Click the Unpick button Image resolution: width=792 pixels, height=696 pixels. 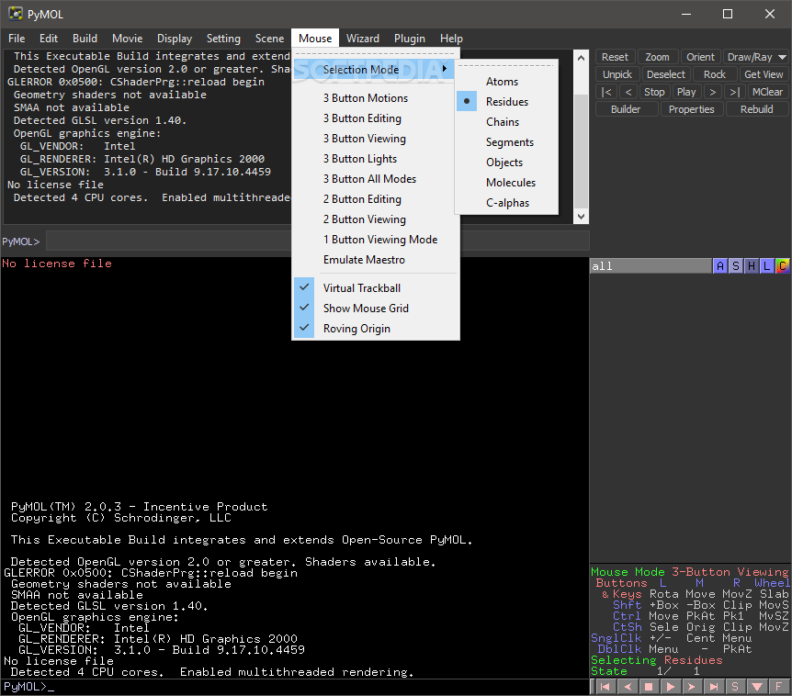[617, 74]
